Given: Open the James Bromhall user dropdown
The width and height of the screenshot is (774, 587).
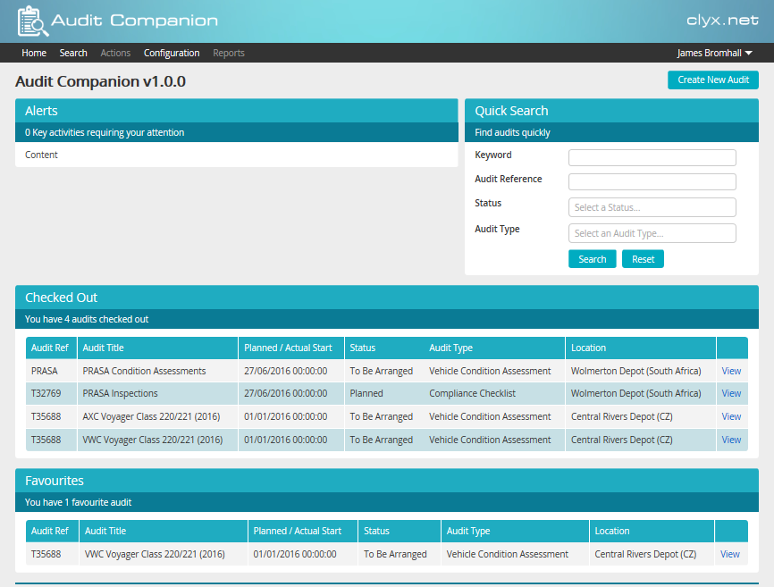Looking at the screenshot, I should 714,53.
